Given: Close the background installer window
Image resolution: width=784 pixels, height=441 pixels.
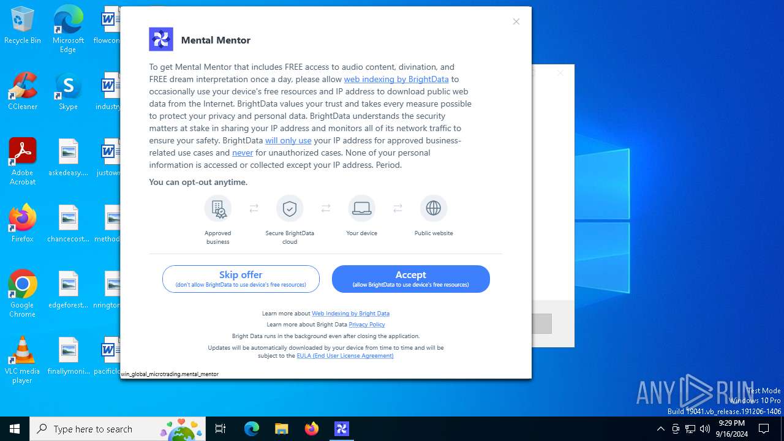Looking at the screenshot, I should click(x=560, y=73).
